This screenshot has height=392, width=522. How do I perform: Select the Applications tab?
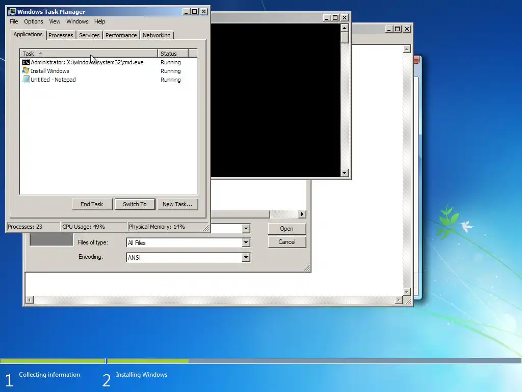tap(28, 34)
